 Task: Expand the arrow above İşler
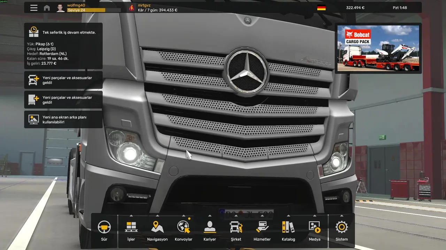click(131, 216)
